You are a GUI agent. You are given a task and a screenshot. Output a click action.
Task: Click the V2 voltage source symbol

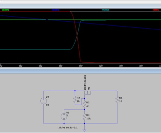(44, 101)
